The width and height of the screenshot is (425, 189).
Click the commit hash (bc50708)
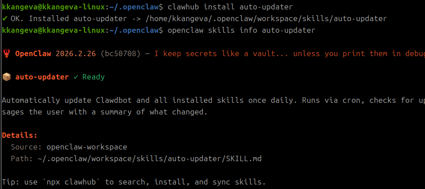tap(120, 54)
